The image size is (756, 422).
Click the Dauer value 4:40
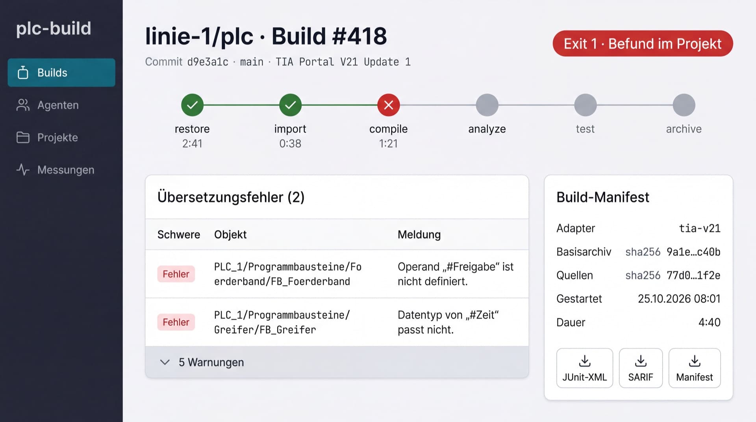tap(710, 322)
